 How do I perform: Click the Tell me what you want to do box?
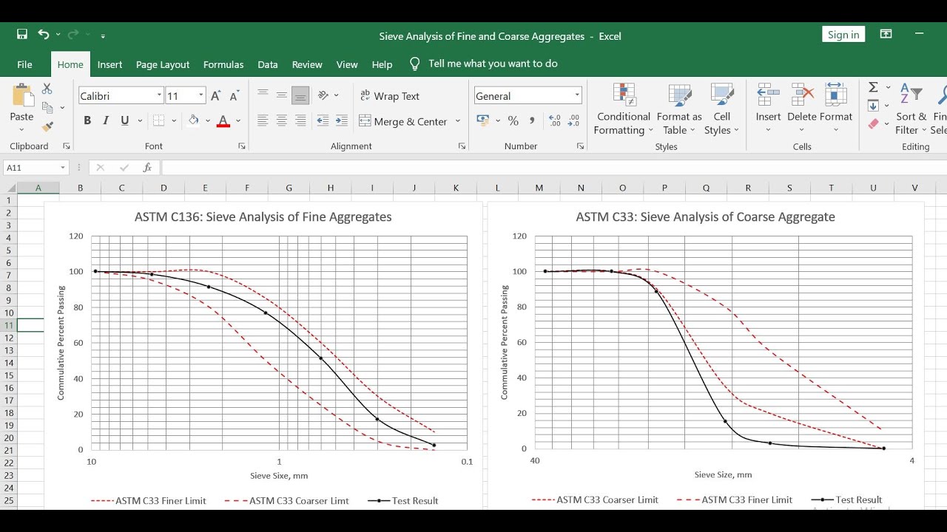(485, 64)
